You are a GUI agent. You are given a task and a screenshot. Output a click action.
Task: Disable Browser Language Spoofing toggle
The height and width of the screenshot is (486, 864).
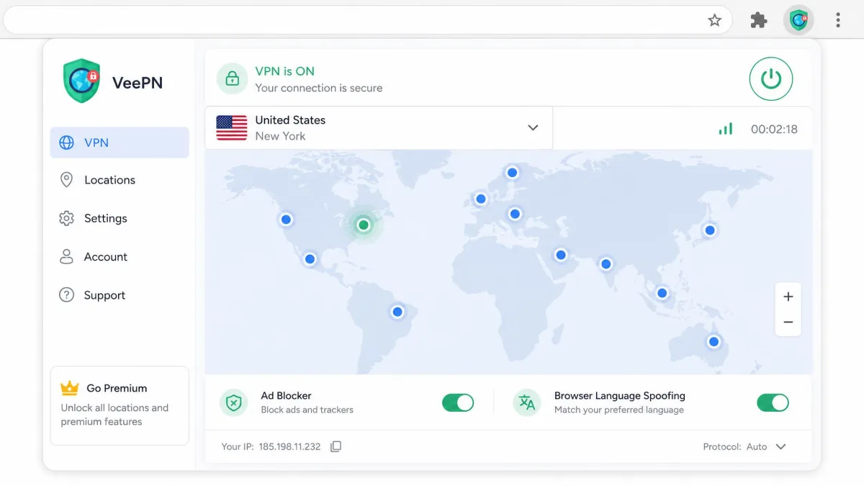pyautogui.click(x=773, y=402)
